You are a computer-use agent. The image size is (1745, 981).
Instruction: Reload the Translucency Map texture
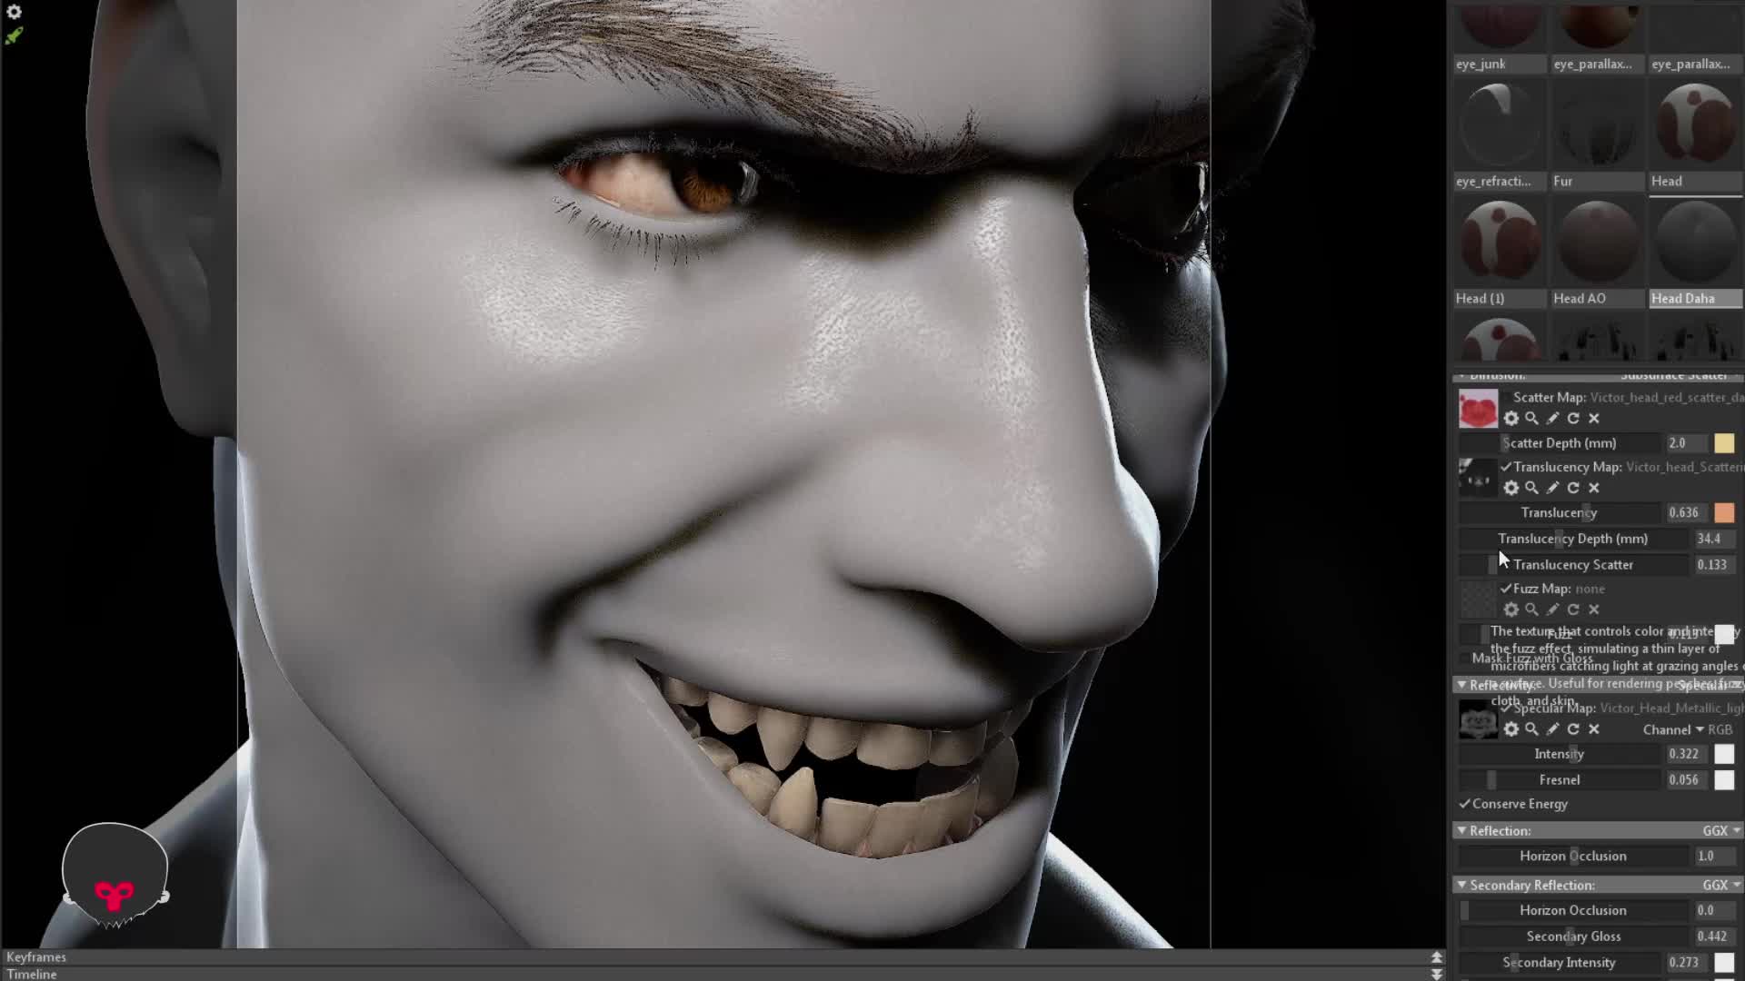[1573, 489]
